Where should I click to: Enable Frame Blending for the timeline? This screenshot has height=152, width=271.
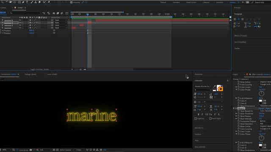tap(58, 13)
